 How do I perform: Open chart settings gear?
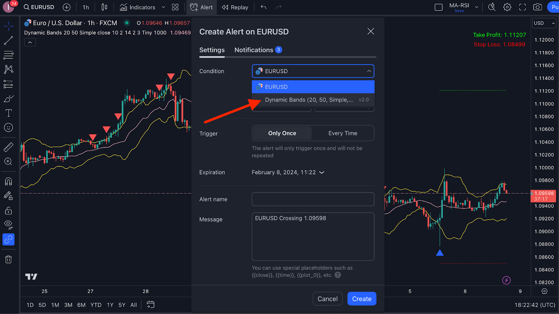(x=507, y=7)
